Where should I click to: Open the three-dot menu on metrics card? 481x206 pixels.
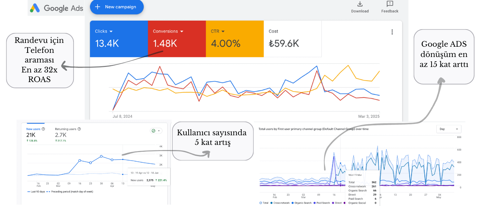click(392, 32)
